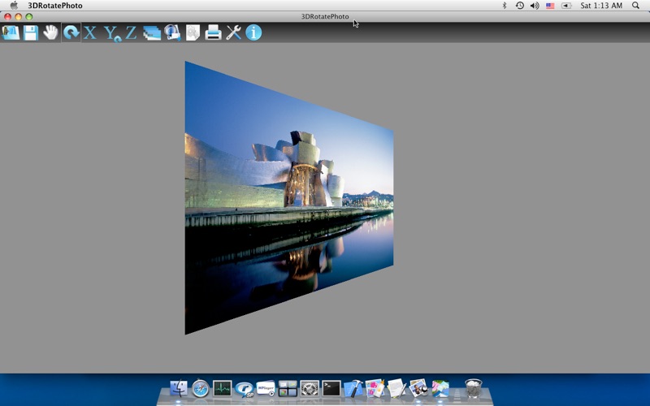Launch Terminal from the Dock
Image resolution: width=650 pixels, height=406 pixels.
point(331,389)
